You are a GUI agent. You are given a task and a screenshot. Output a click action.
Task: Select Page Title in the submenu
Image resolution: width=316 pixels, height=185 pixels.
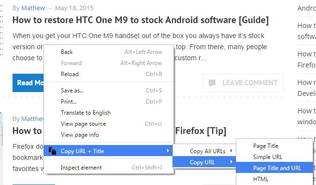[274, 146]
